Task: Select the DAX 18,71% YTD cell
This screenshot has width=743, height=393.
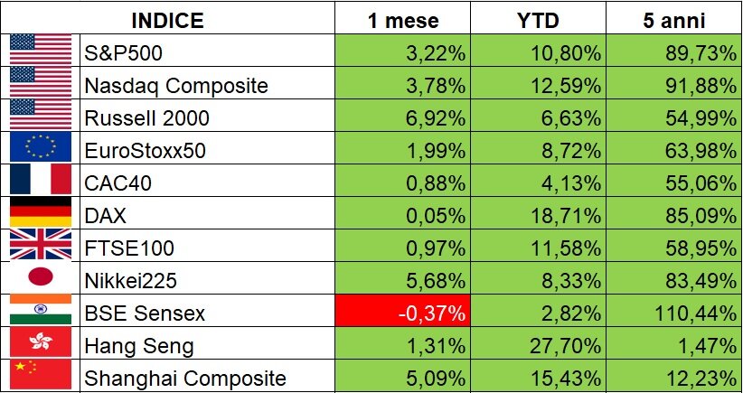Action: [x=539, y=216]
